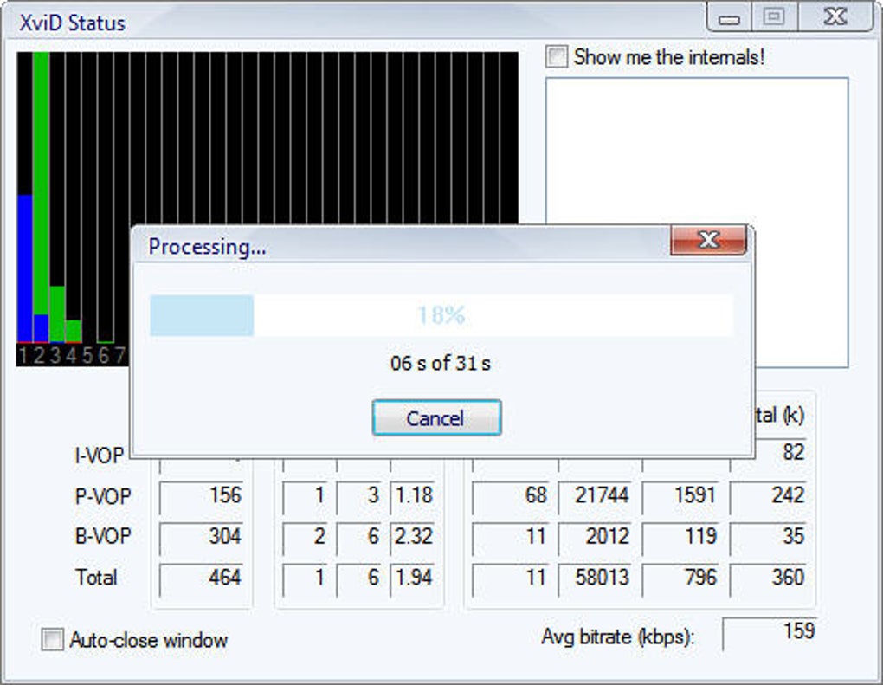Minimize the XviD Status window
Image resolution: width=883 pixels, height=685 pixels.
point(729,18)
